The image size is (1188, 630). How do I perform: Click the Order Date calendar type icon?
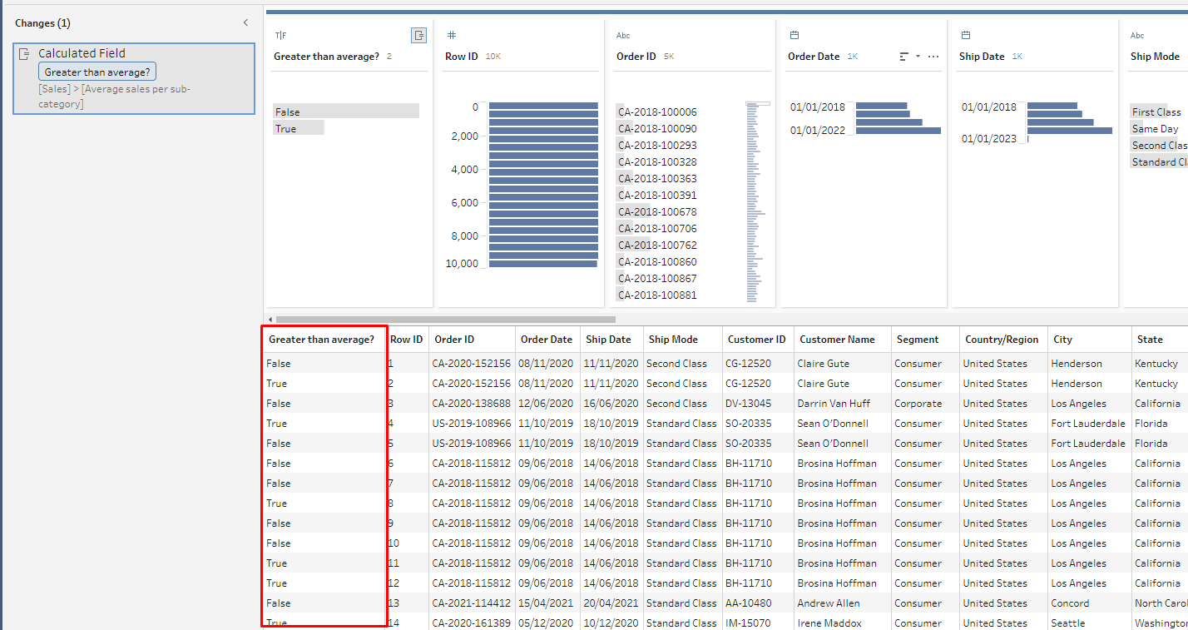[x=794, y=35]
